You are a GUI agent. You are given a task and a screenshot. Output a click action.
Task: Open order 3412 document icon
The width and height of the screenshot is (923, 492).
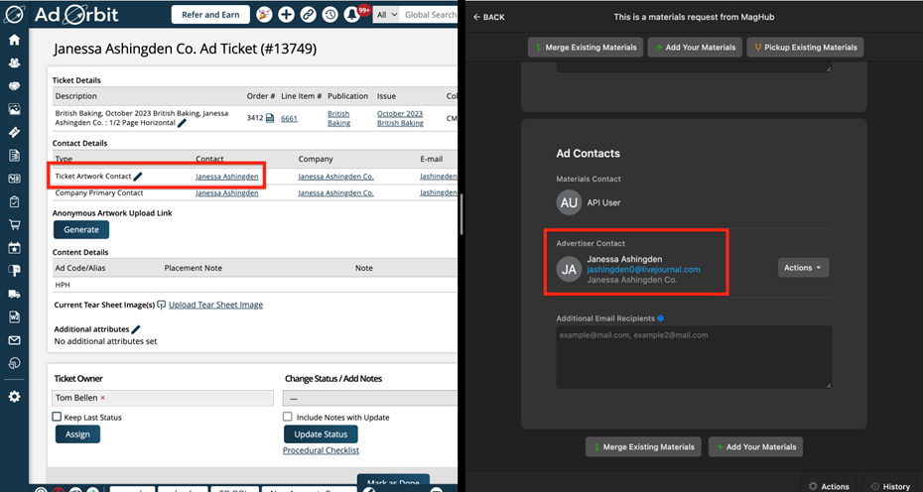click(x=270, y=118)
